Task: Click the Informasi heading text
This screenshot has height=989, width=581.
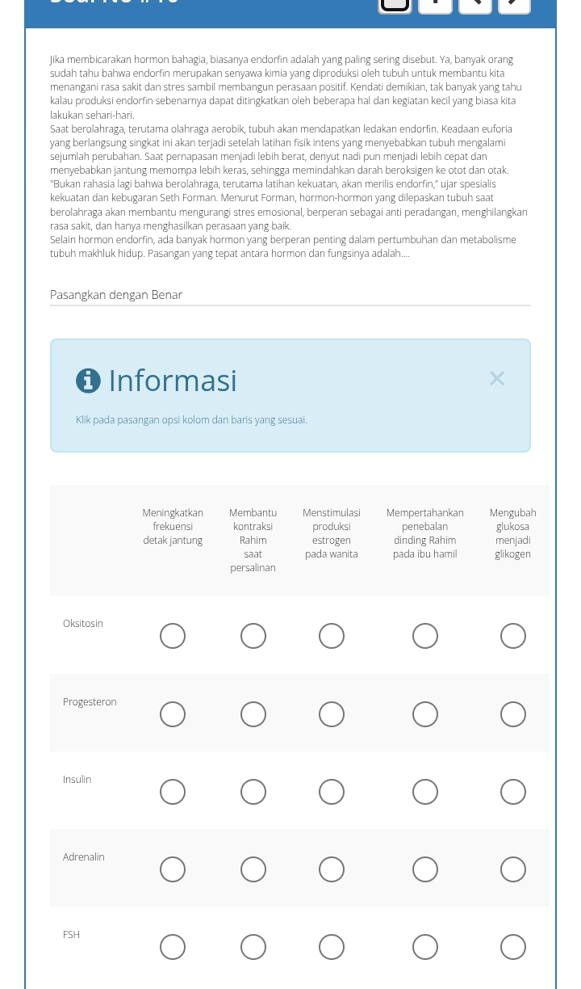Action: (x=173, y=381)
